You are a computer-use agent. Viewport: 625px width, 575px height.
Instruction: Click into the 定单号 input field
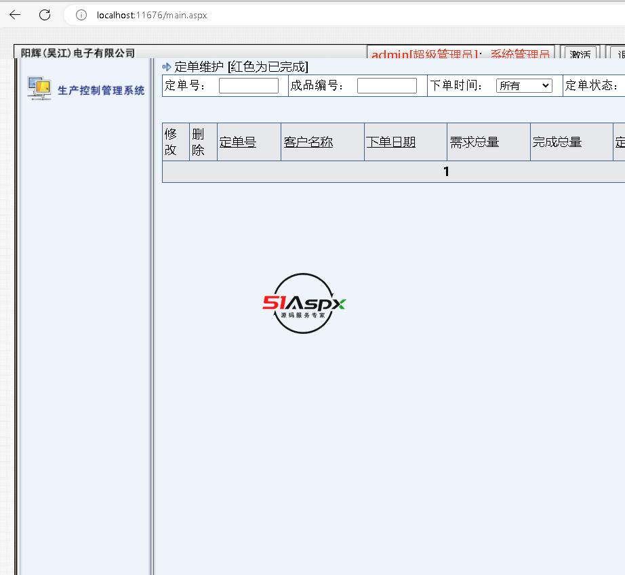[x=249, y=85]
